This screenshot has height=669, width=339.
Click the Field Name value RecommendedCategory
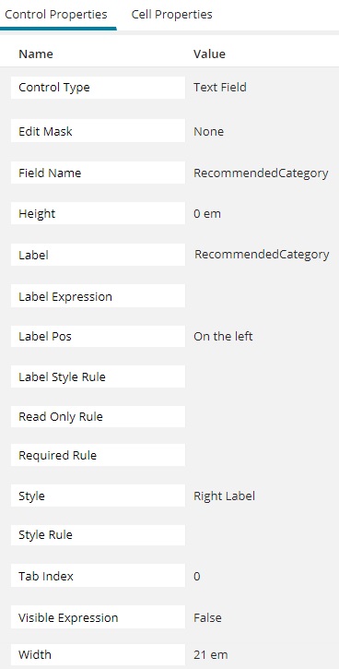click(261, 173)
